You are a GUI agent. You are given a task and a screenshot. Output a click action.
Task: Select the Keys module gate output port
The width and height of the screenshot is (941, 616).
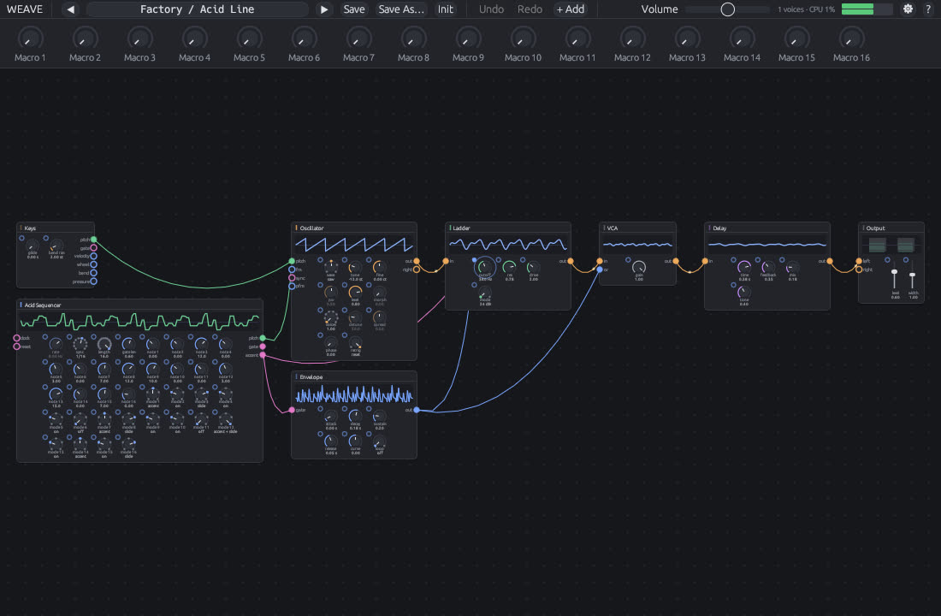click(x=93, y=248)
